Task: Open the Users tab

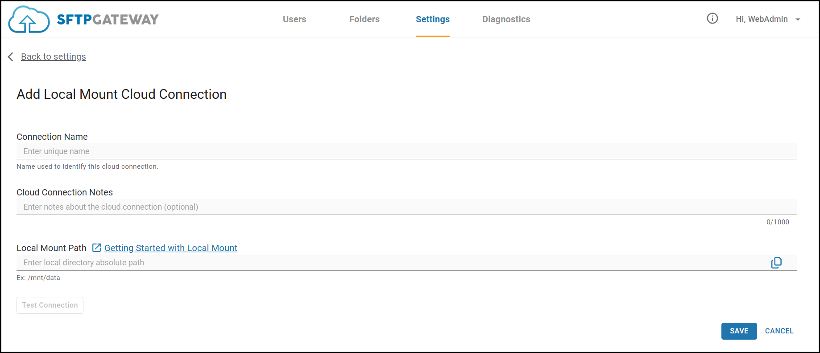Action: [294, 19]
